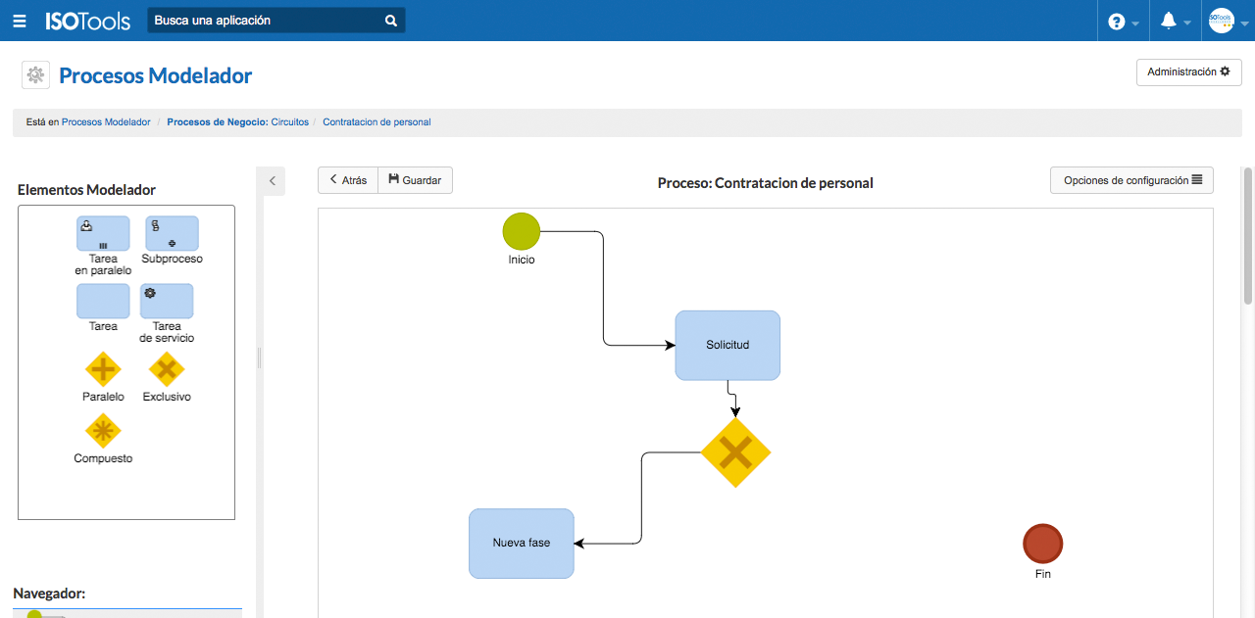Pick the Compuesto gateway icon
This screenshot has width=1255, height=618.
pos(103,431)
